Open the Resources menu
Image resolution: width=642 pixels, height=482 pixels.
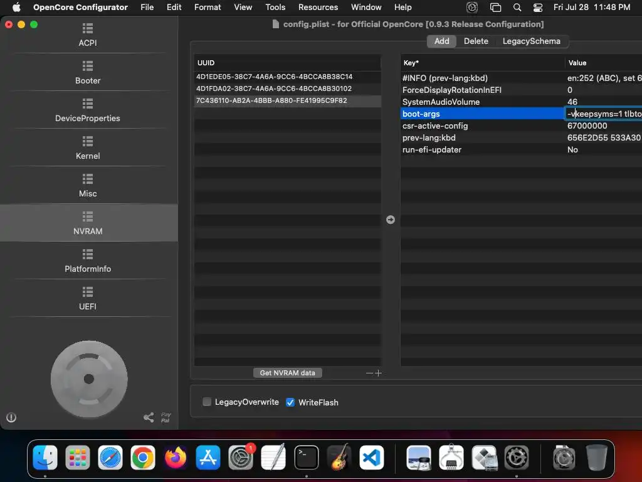[x=318, y=8]
